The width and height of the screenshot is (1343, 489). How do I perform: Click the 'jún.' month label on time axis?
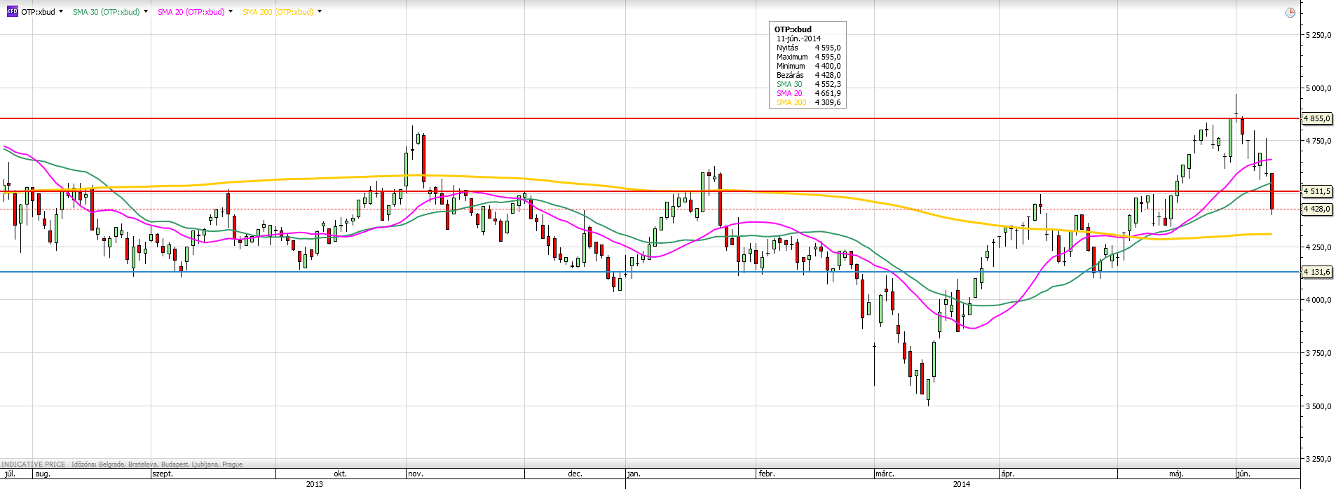pyautogui.click(x=1243, y=474)
